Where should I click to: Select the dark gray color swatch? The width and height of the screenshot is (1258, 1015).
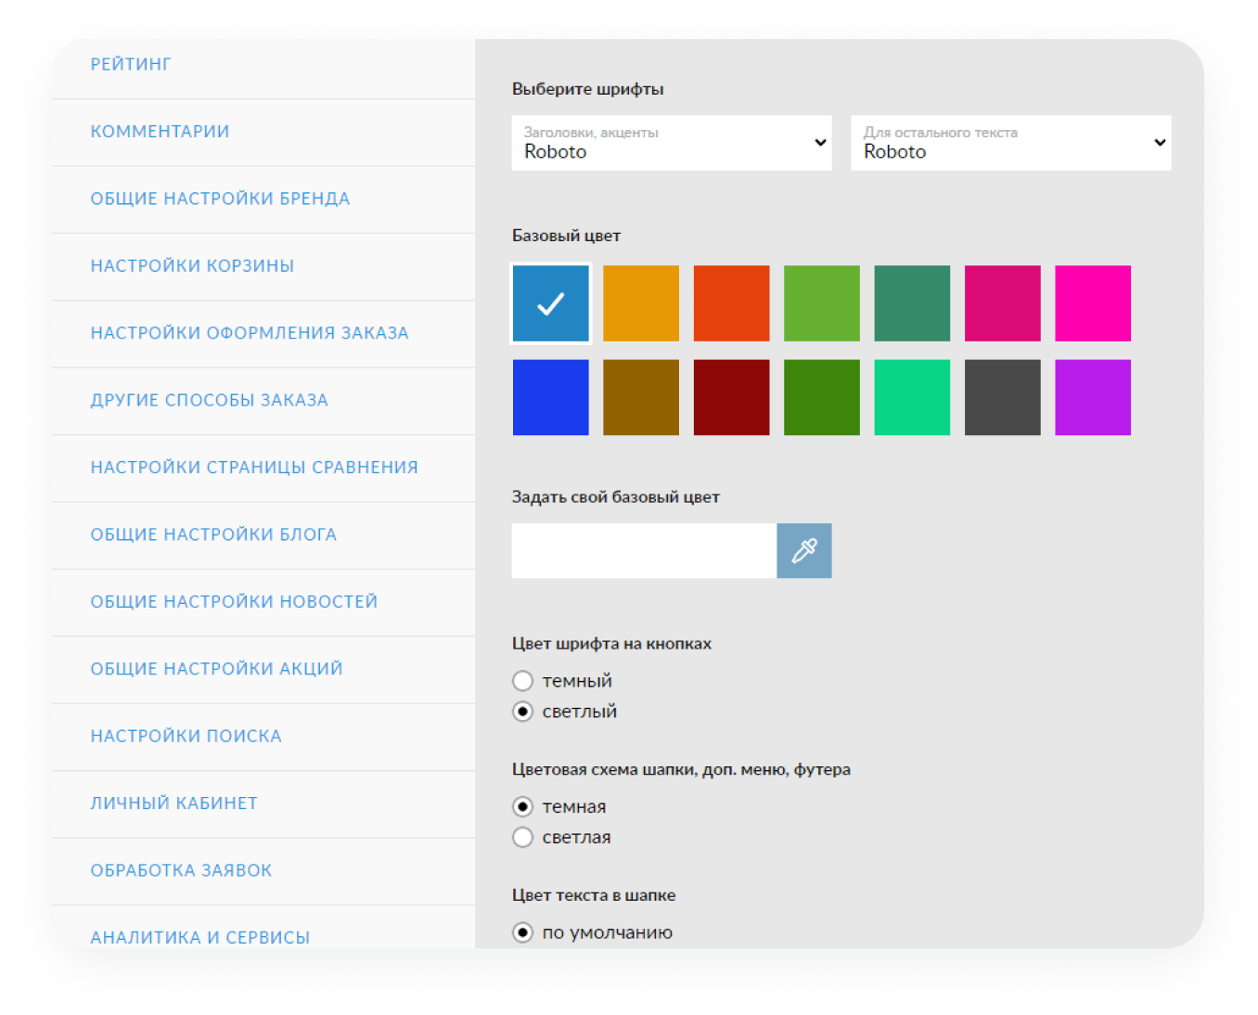coord(1002,397)
